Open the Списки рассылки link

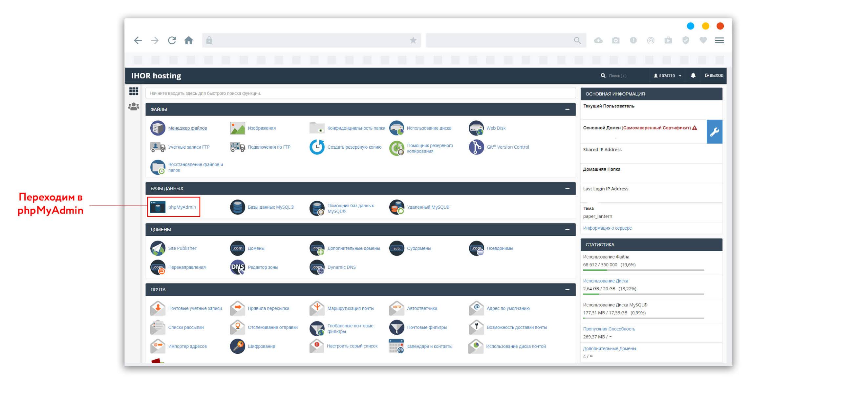186,327
